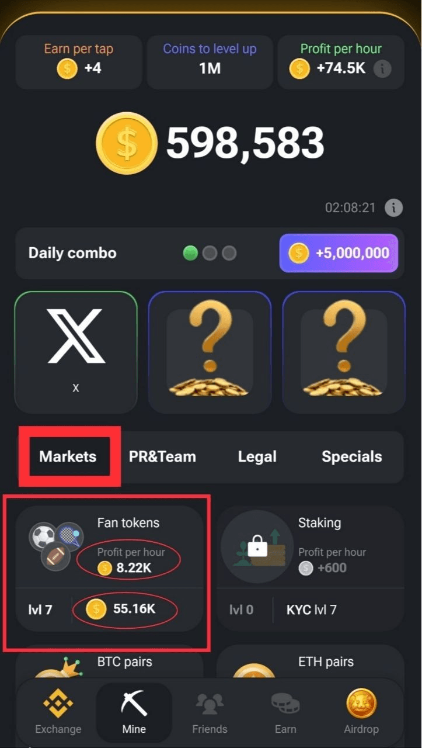
Task: Open the middle mystery combo card
Action: (210, 352)
